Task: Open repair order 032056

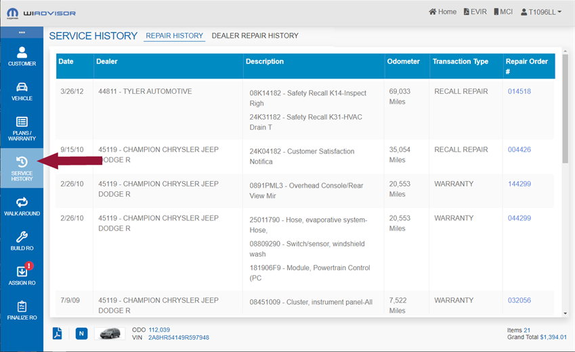Action: [x=519, y=301]
